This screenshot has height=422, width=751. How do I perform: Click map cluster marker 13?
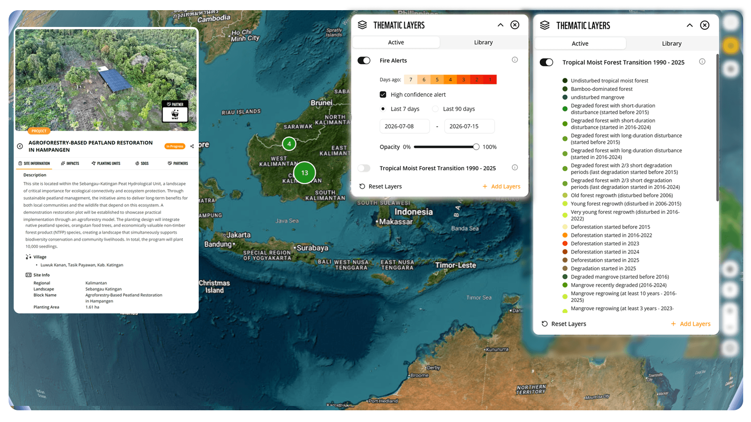tap(304, 173)
